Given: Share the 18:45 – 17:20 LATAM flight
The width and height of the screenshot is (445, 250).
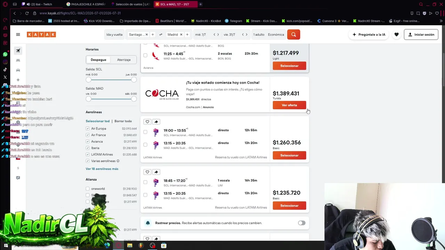Looking at the screenshot, I should click(x=156, y=172).
